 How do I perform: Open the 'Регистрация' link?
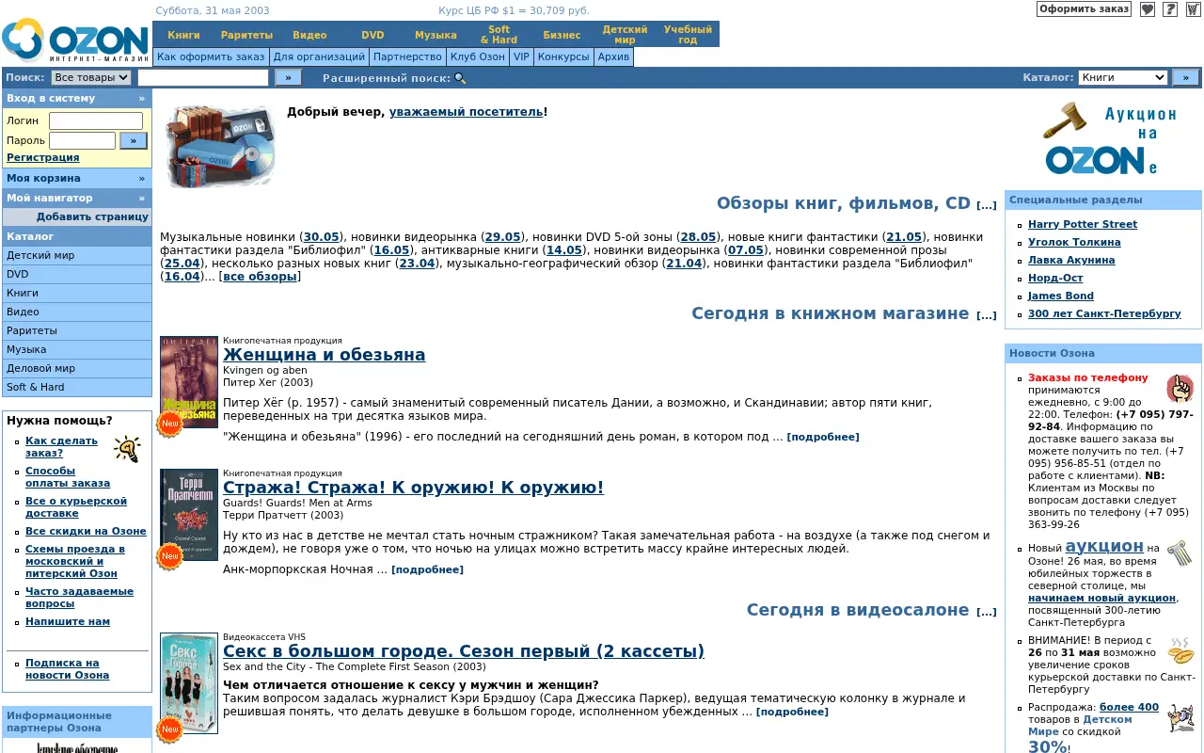point(42,158)
